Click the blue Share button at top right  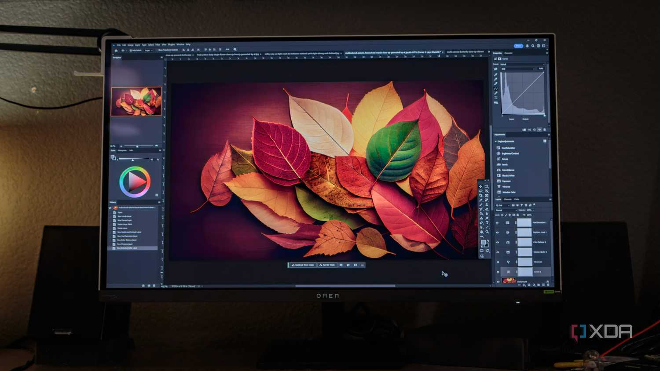click(518, 46)
